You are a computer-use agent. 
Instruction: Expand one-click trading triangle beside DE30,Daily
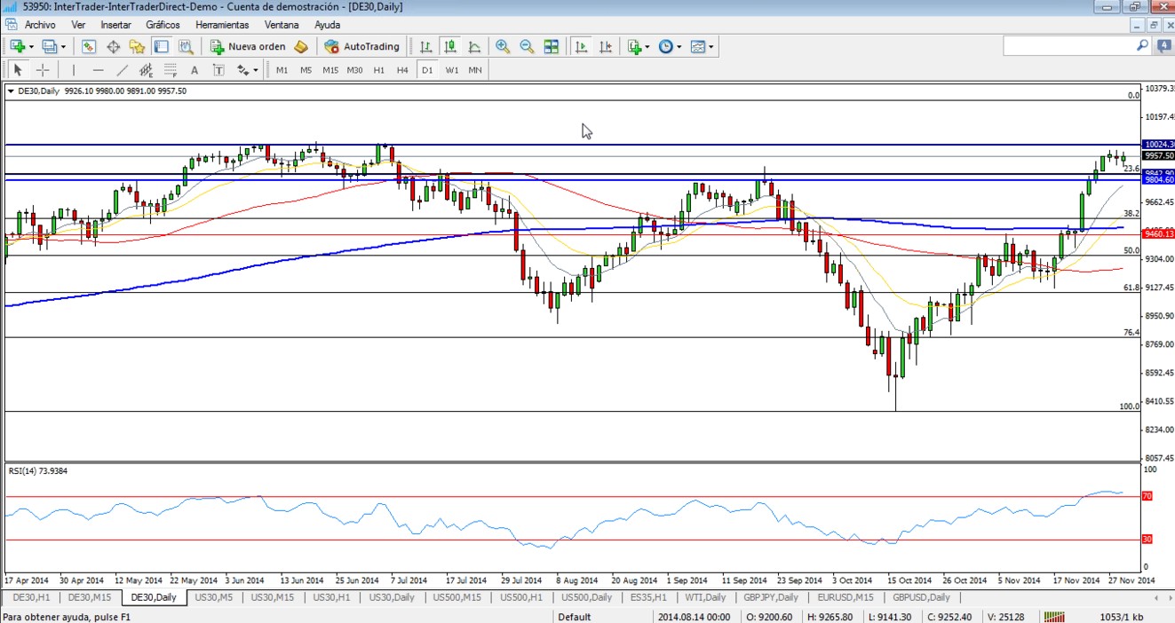(x=11, y=91)
